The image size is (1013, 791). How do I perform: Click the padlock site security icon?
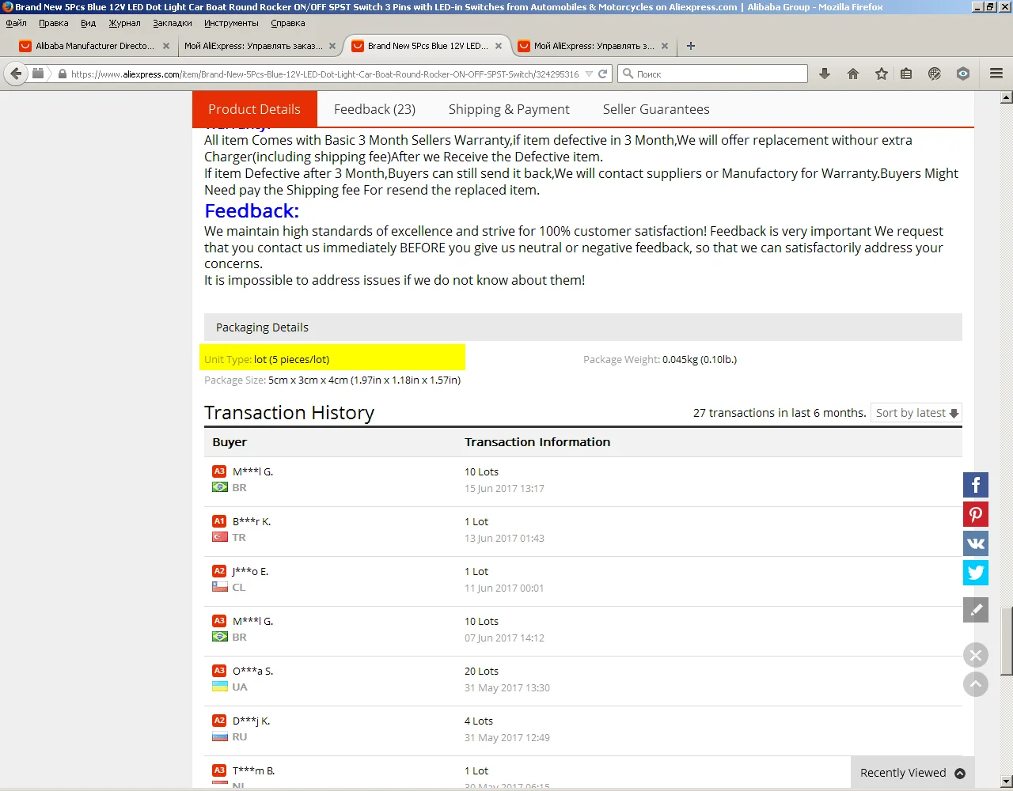pyautogui.click(x=62, y=74)
